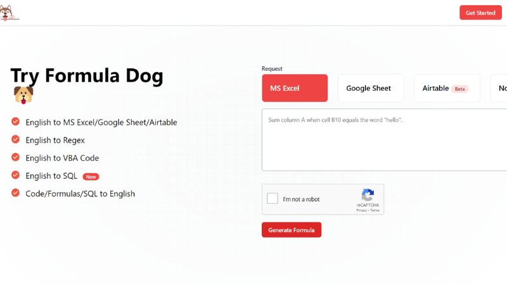
Task: Click the husky dog logo in header
Action: [8, 13]
